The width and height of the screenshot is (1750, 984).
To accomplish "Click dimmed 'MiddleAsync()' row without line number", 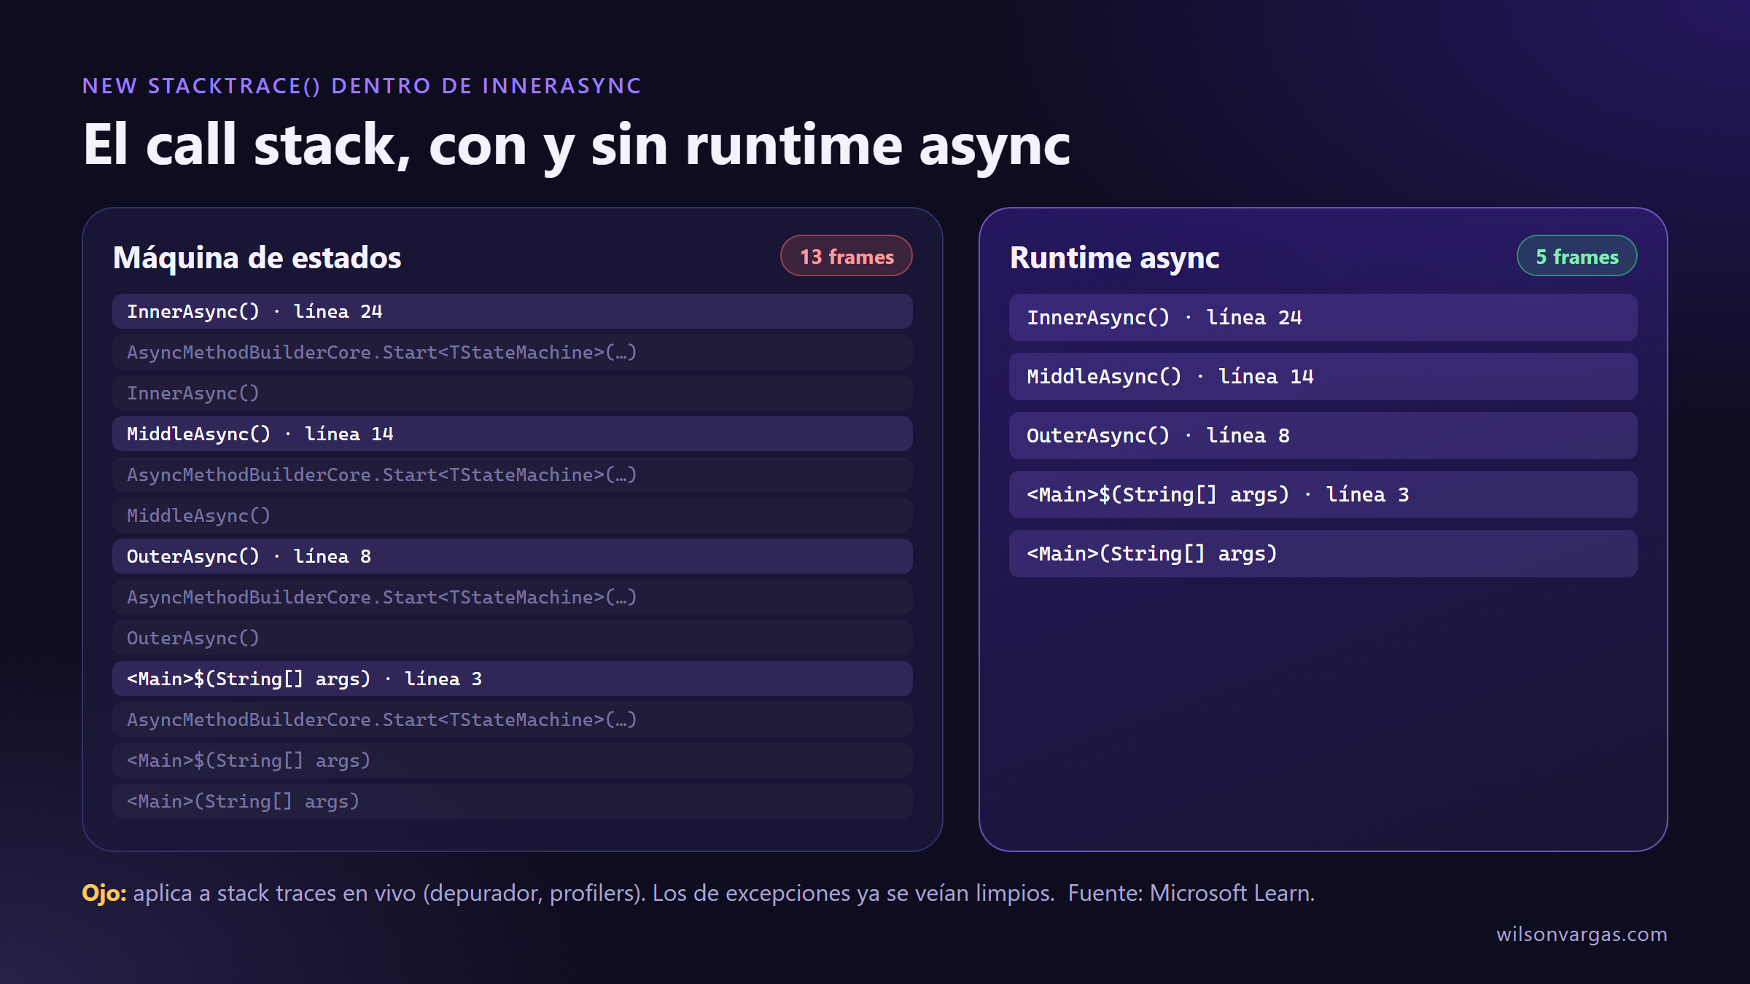I will coord(513,515).
